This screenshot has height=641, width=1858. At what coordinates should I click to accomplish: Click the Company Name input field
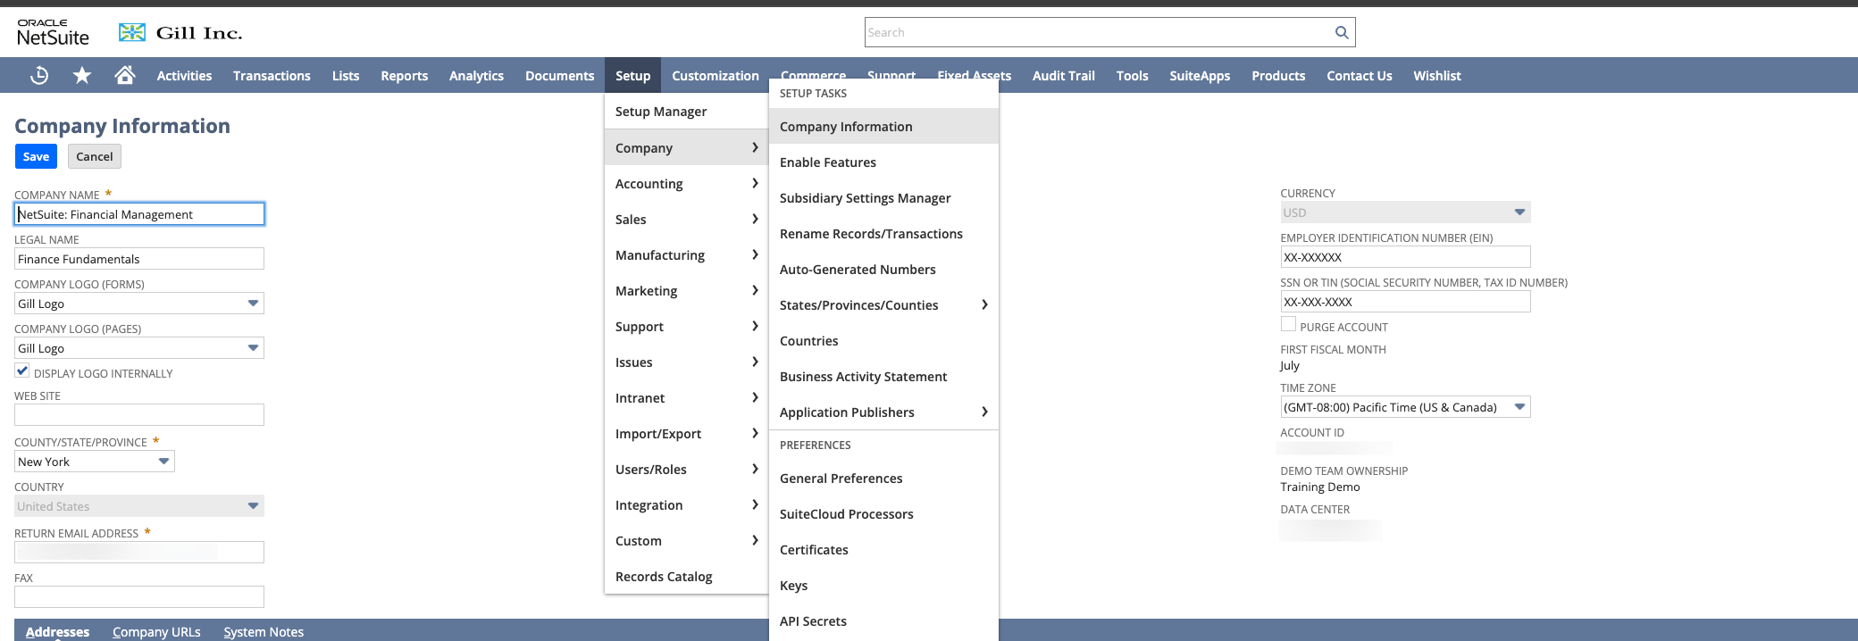tap(139, 214)
